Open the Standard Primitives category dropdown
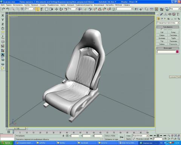 168,23
